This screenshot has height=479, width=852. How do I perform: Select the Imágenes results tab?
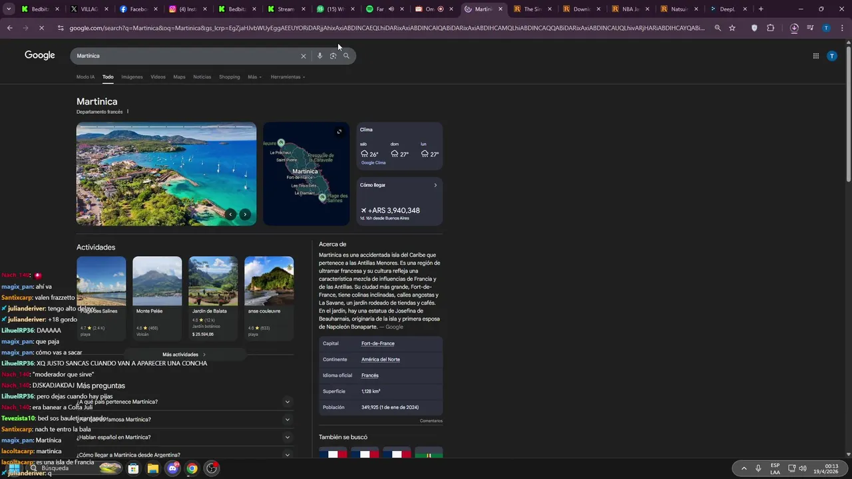click(132, 77)
